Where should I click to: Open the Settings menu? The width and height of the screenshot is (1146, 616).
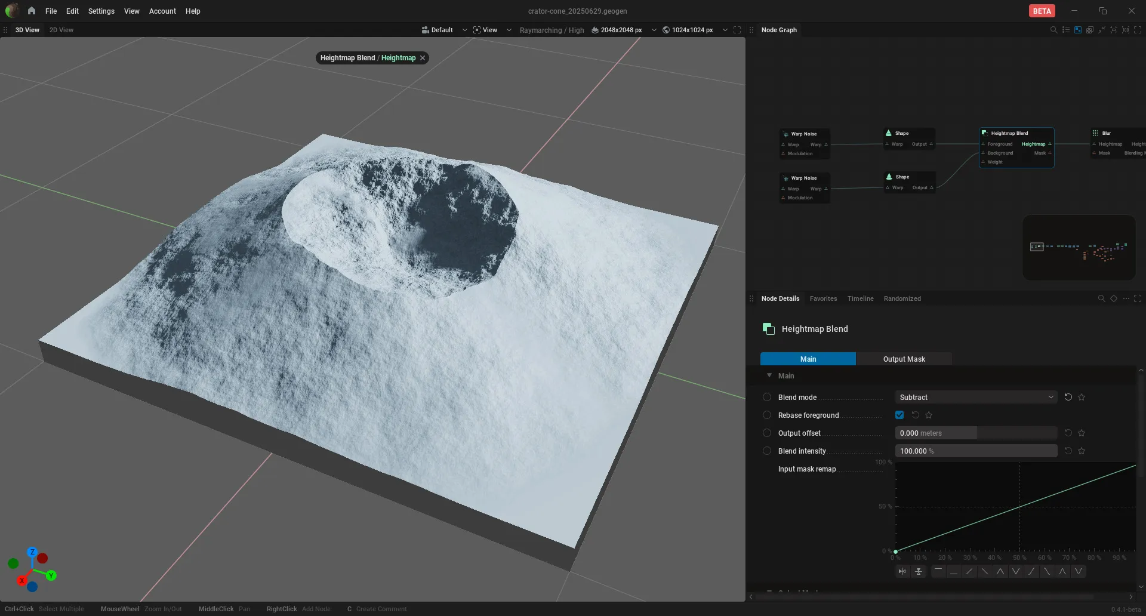(x=101, y=11)
